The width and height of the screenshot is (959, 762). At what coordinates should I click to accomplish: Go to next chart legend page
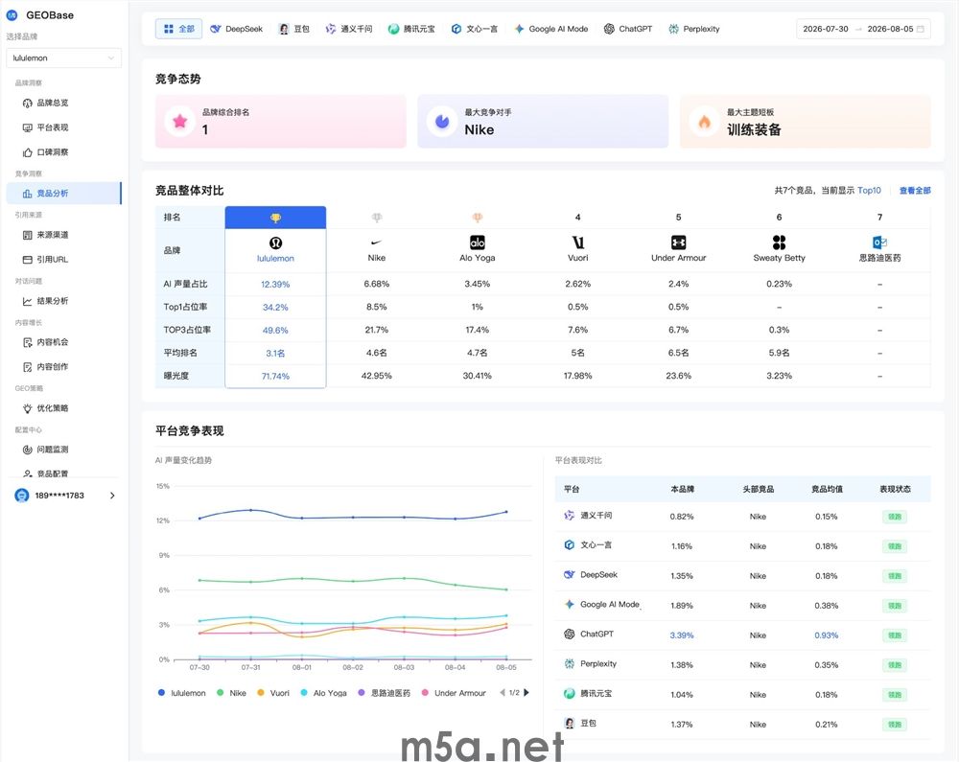coord(526,692)
